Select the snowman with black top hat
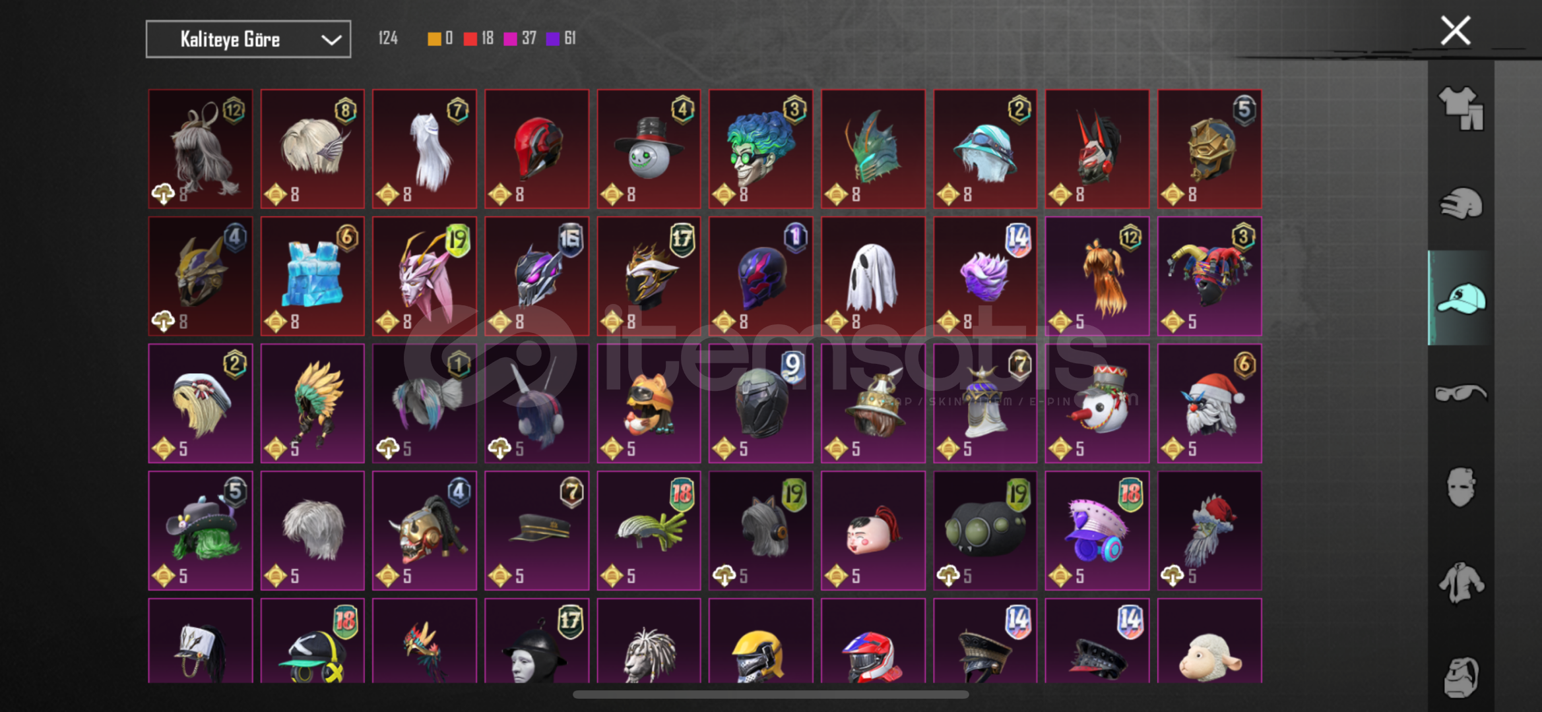The height and width of the screenshot is (712, 1542). pyautogui.click(x=649, y=149)
